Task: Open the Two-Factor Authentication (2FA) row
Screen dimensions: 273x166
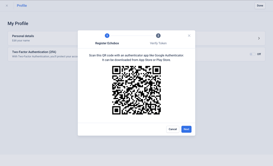Action: pos(136,54)
